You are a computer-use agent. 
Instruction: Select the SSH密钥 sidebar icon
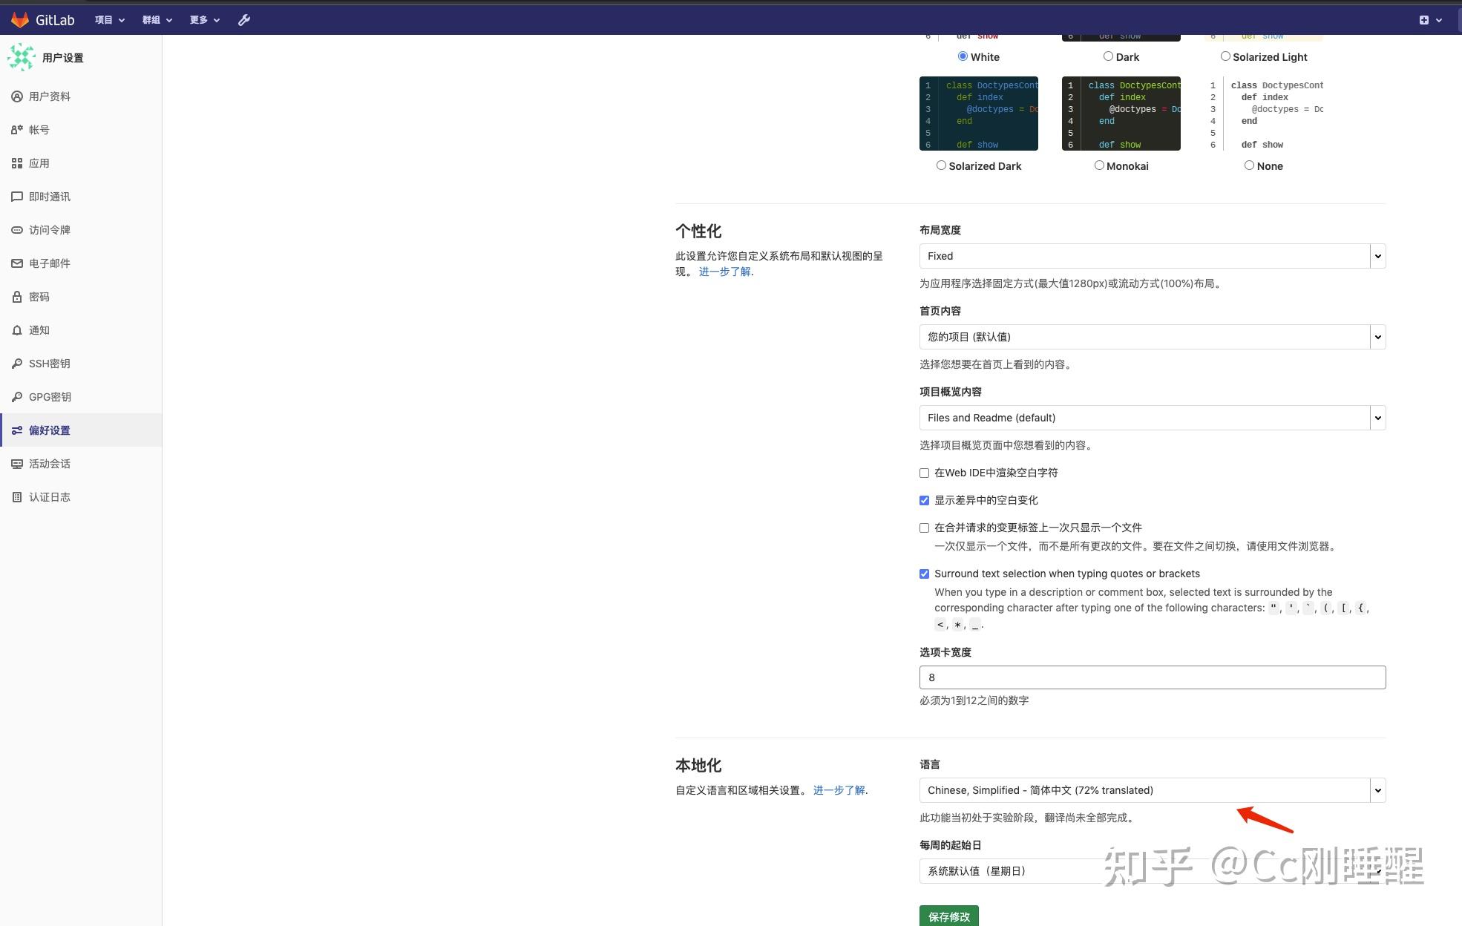click(x=16, y=364)
